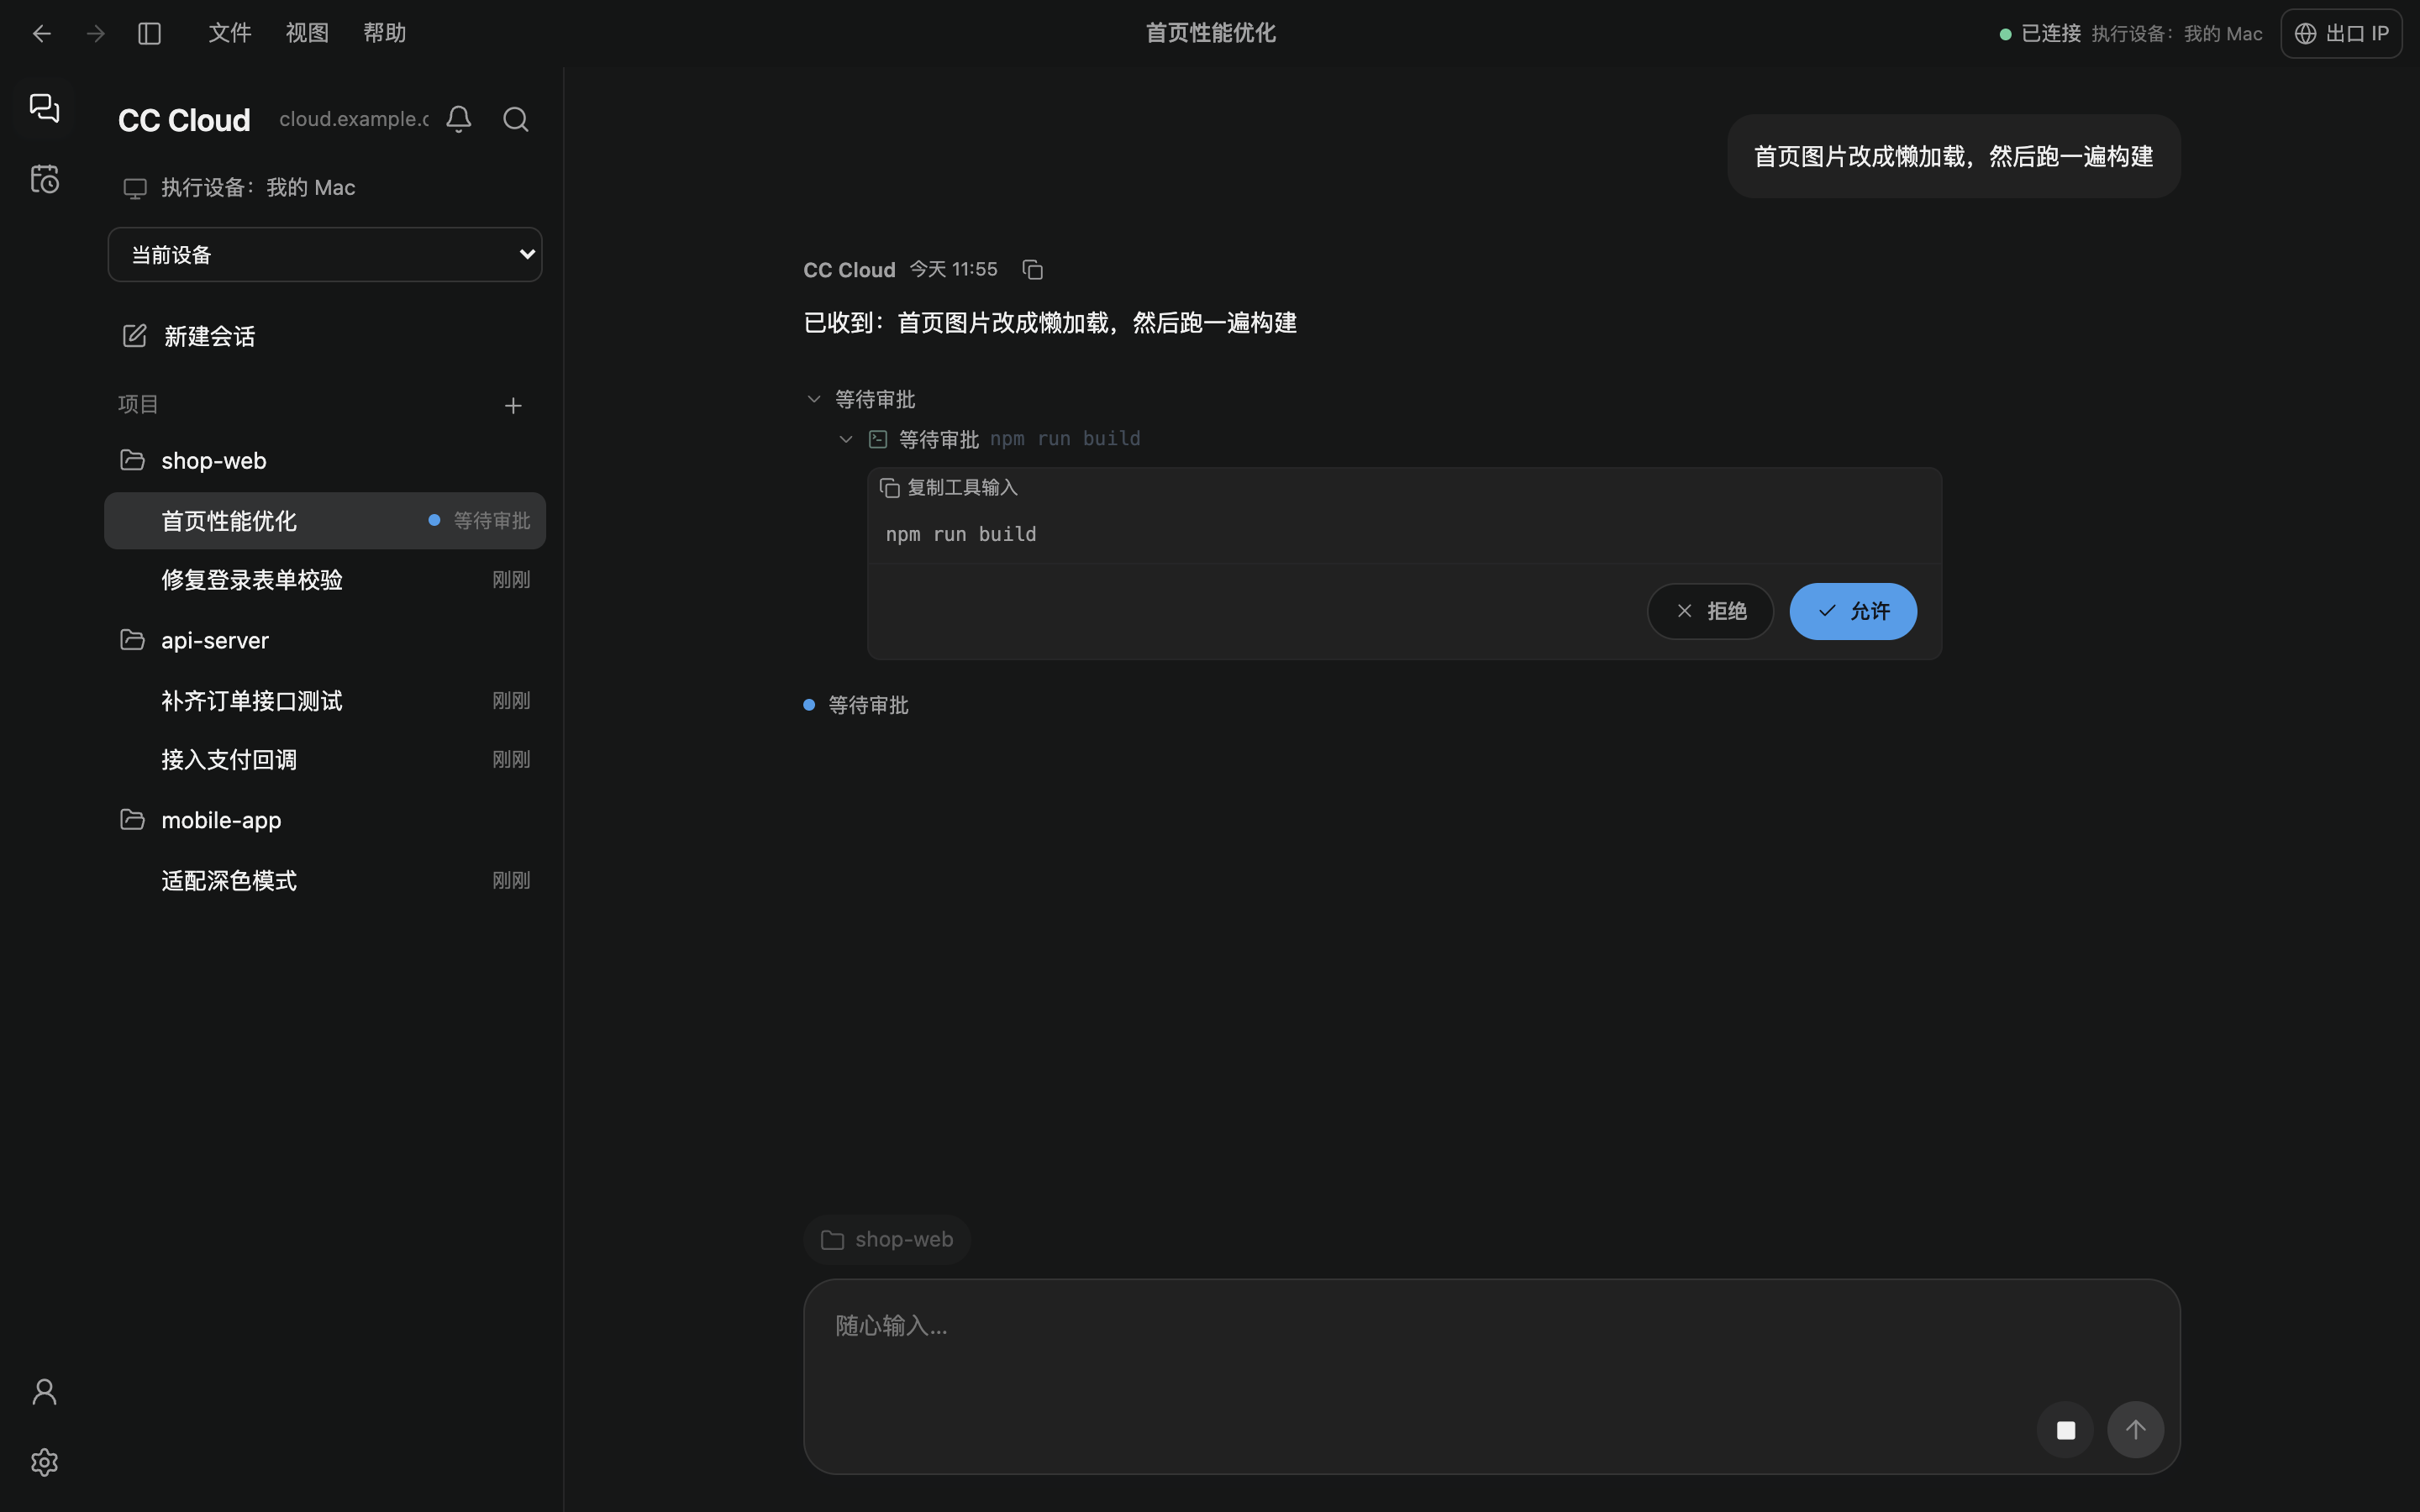
Task: Stop the running task with square button
Action: (x=2066, y=1430)
